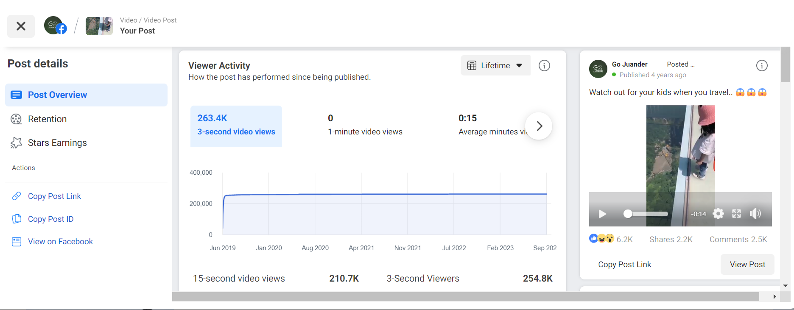Viewport: 794px width, 310px height.
Task: Select the 1-minute video views metric
Action: click(365, 126)
